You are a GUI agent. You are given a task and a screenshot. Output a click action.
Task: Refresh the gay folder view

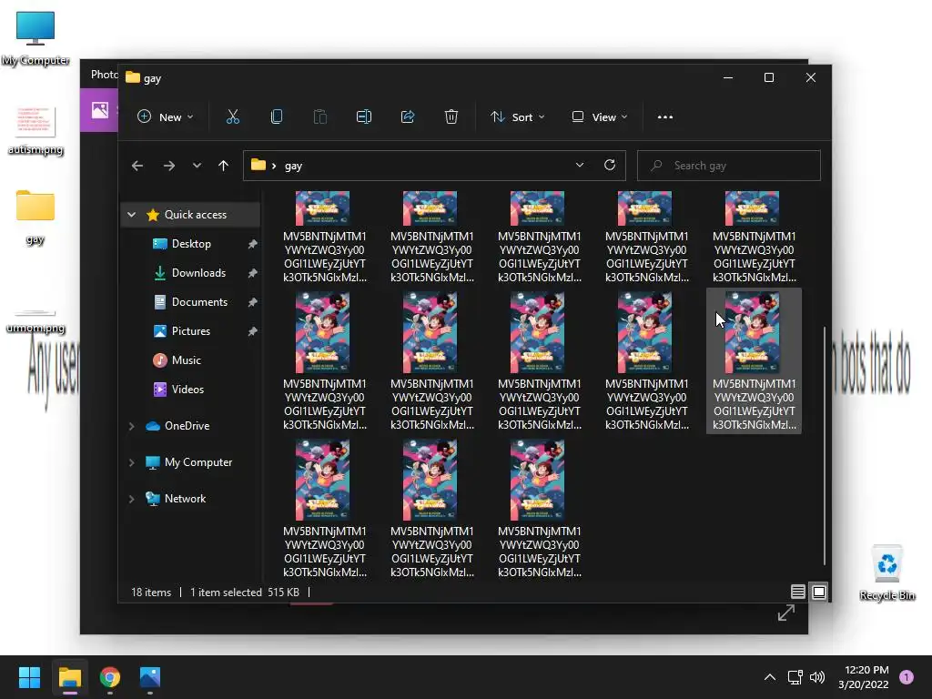[x=610, y=166]
